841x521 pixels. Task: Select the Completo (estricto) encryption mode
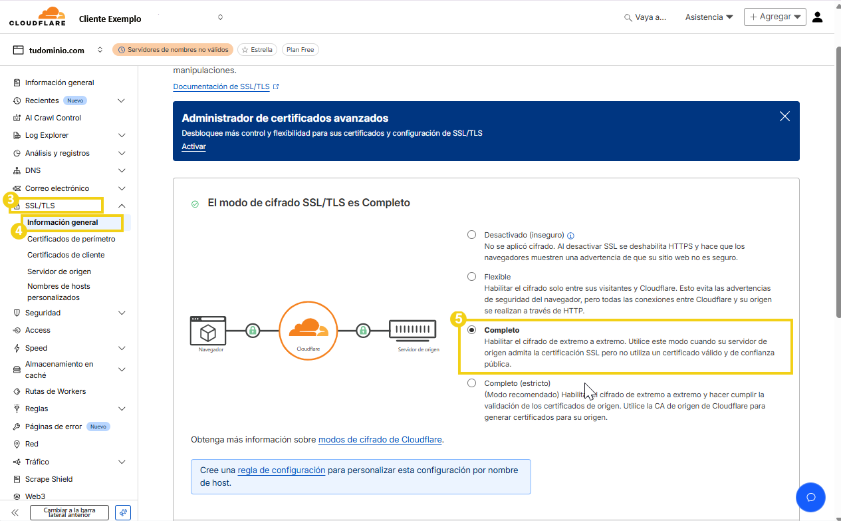(472, 383)
